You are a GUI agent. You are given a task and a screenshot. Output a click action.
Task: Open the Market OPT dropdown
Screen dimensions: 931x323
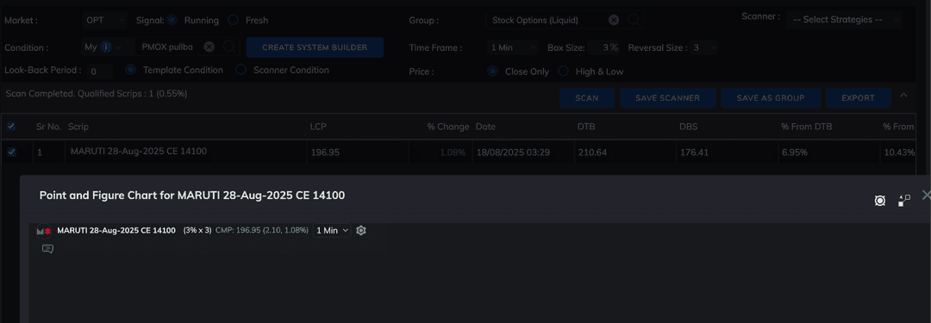(x=105, y=20)
